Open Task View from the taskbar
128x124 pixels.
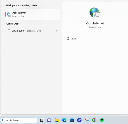tap(42, 120)
